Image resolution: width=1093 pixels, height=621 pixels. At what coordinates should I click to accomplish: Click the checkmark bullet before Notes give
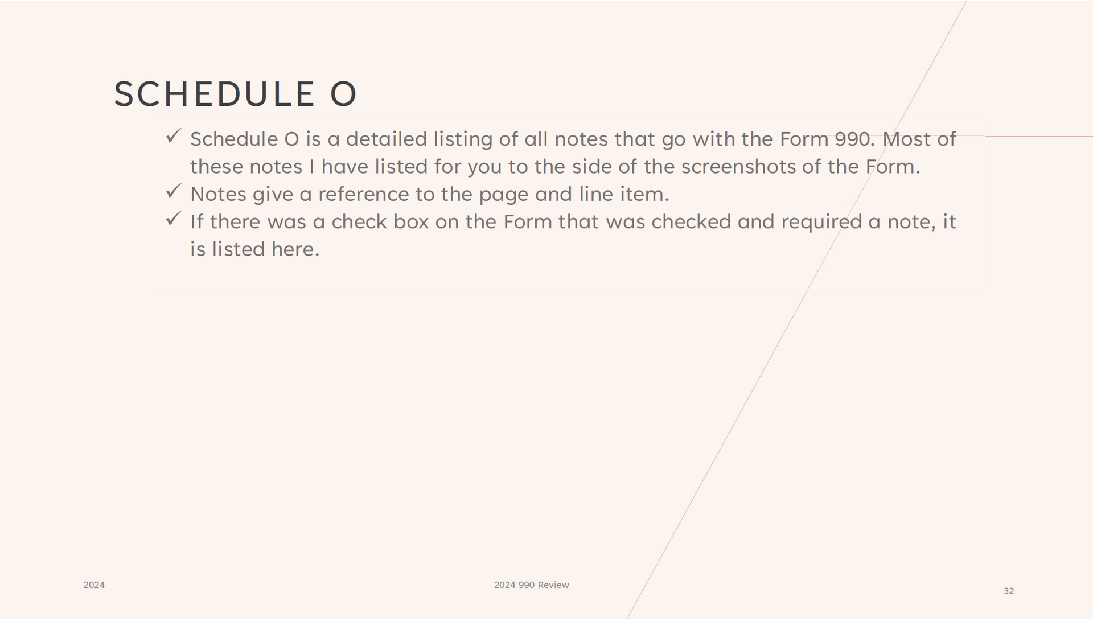174,191
